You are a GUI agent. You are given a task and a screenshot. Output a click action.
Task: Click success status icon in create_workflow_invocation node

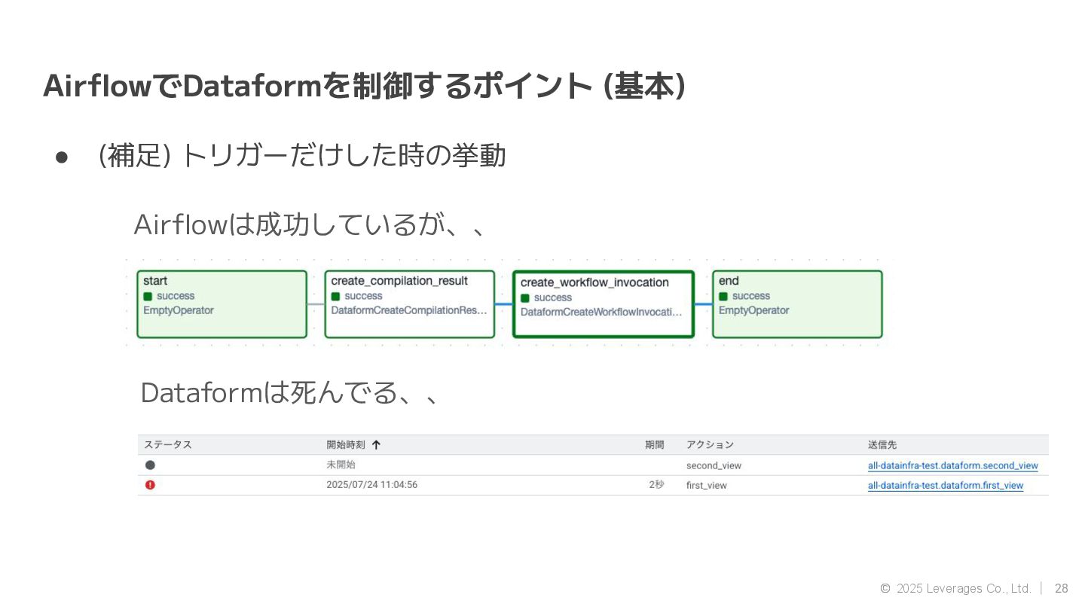point(525,297)
